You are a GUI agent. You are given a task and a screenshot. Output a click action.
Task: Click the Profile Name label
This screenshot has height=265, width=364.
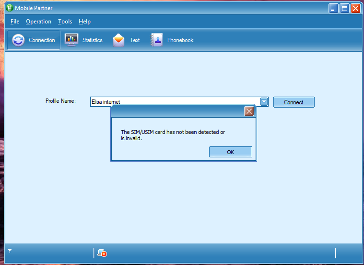(x=60, y=101)
